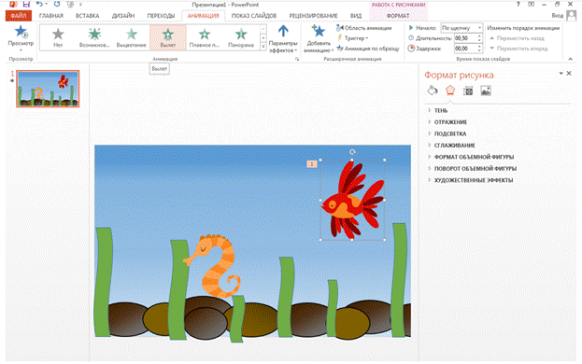Image resolution: width=582 pixels, height=364 pixels.
Task: Switch to the ВСТАВКА tab
Action: point(87,16)
